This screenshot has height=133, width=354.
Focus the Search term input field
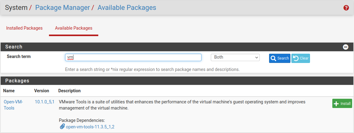133,57
